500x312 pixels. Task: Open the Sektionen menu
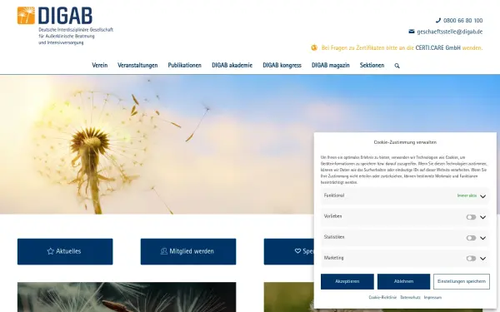(372, 65)
